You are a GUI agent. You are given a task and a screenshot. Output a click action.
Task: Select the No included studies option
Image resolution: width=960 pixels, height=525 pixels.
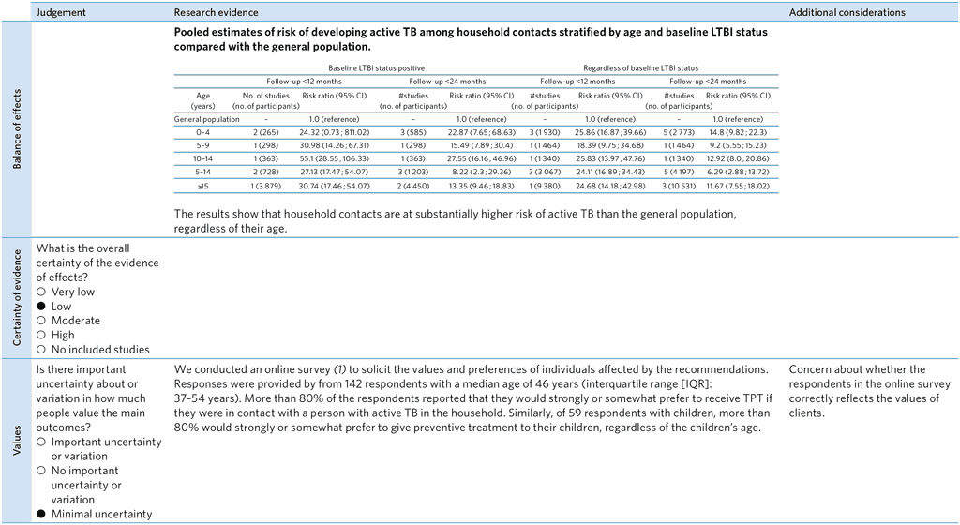[93, 350]
